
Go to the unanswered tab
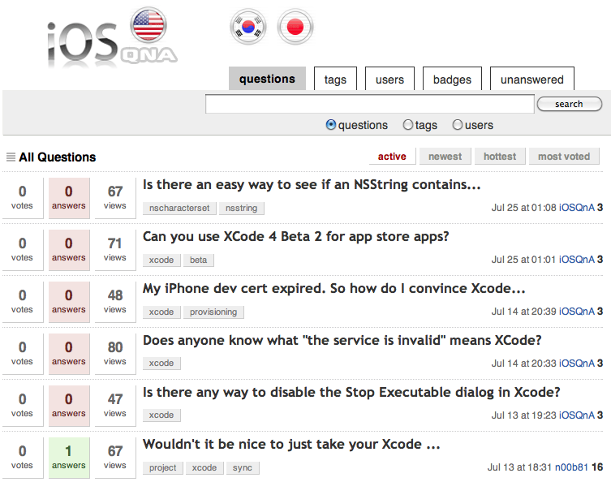click(531, 80)
